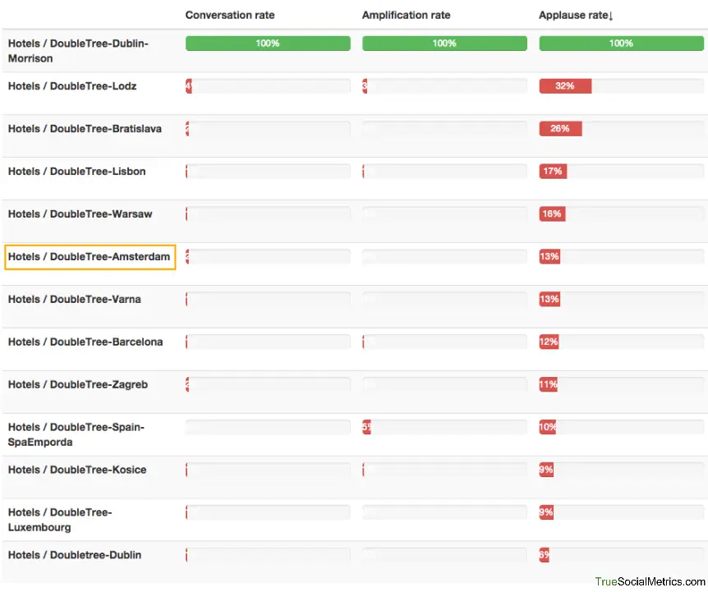Sort table by Conversation rate header
This screenshot has height=592, width=708.
coord(230,15)
